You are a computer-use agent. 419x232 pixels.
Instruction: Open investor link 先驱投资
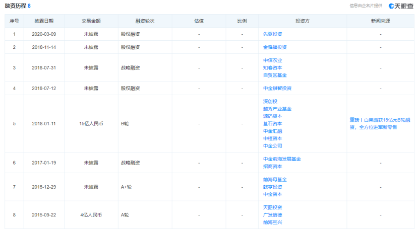click(273, 34)
